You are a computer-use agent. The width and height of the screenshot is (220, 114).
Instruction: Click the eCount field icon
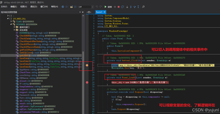click(17, 81)
